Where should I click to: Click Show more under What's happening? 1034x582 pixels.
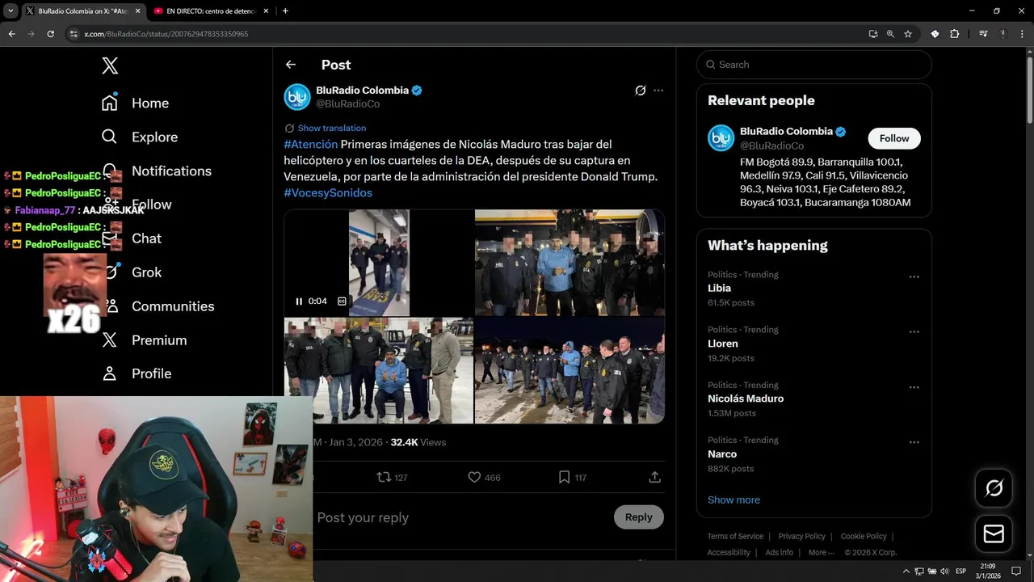point(733,500)
